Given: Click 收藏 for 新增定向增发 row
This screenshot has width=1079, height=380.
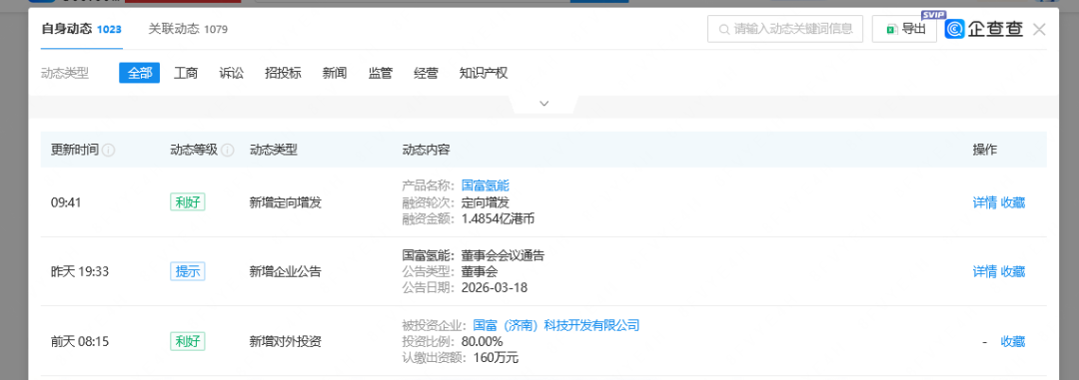Looking at the screenshot, I should tap(1012, 202).
